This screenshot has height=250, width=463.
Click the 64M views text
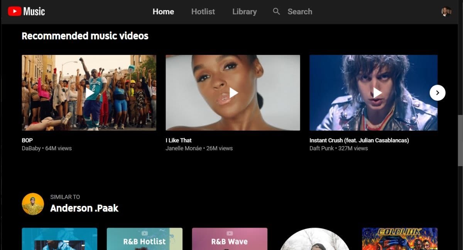pos(59,148)
